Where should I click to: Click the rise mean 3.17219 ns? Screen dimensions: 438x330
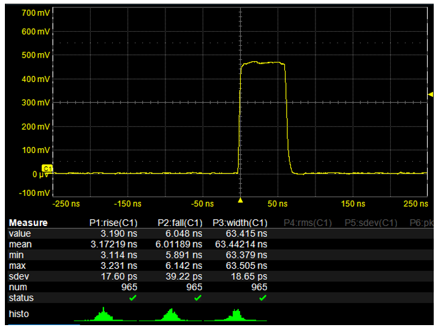114,244
